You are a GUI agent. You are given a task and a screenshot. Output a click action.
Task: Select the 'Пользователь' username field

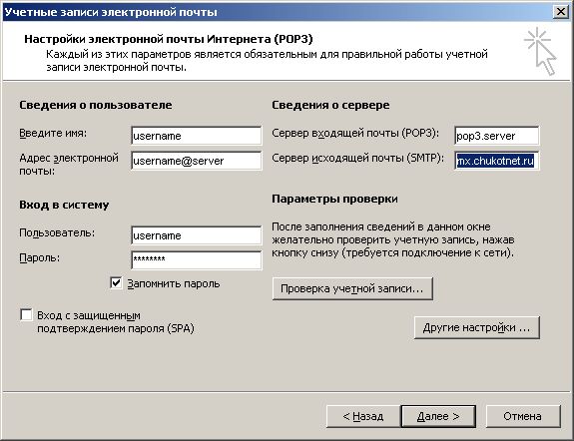coord(197,235)
